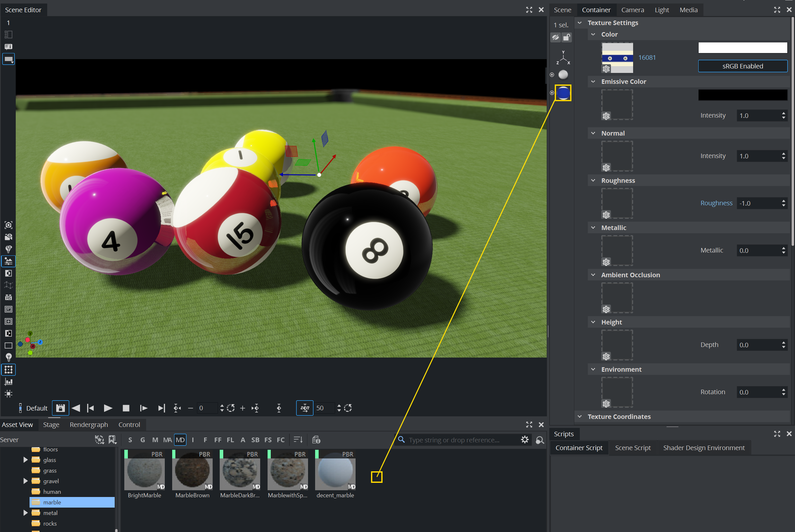795x532 pixels.
Task: Collapse the Emissive Color section
Action: (593, 81)
